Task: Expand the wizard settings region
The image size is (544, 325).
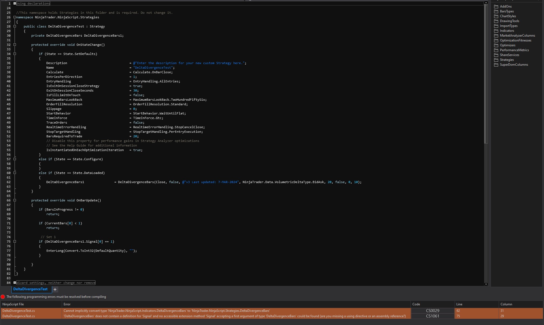Action: click(15, 283)
